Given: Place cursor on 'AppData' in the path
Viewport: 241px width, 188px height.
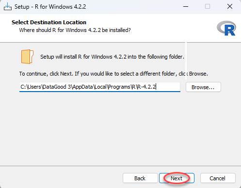Looking at the screenshot, I should pos(82,87).
